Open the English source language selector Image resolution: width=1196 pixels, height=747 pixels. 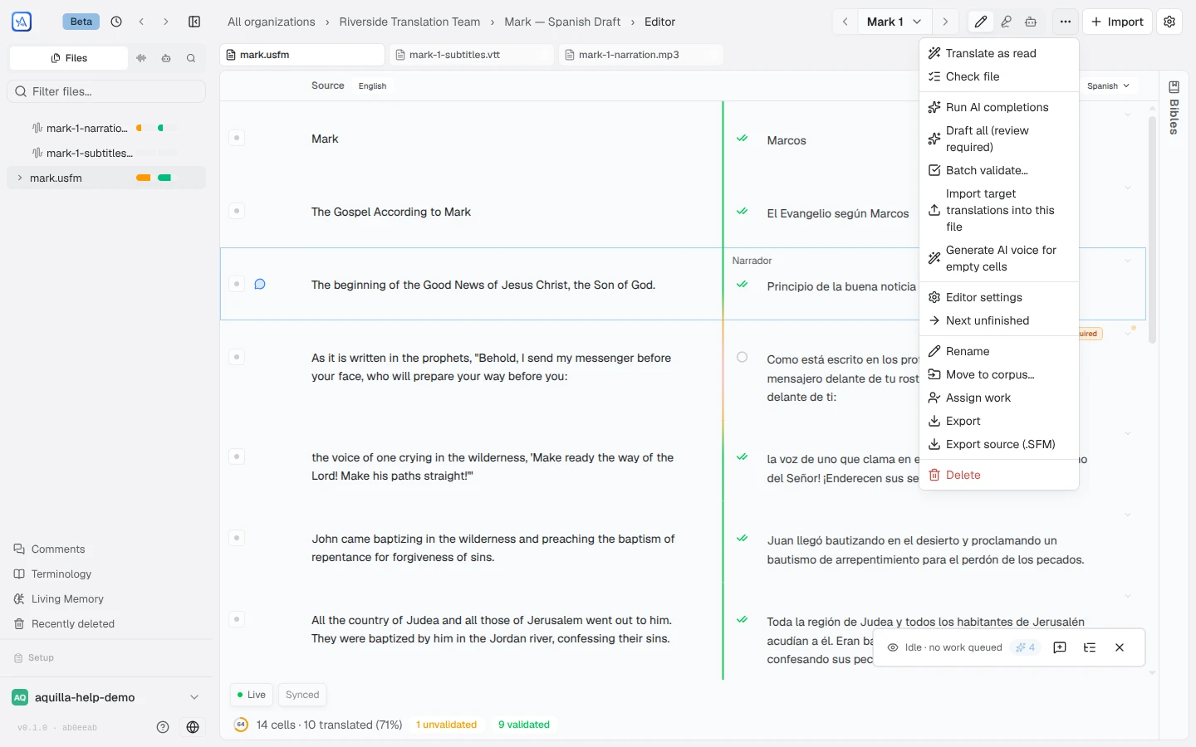tap(372, 85)
